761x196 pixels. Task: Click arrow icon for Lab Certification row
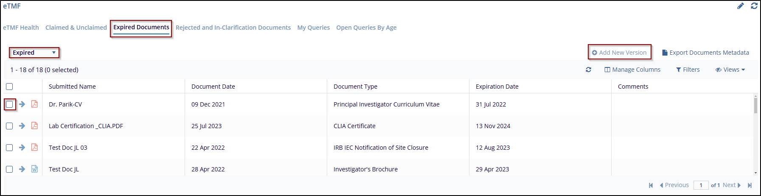[22, 126]
